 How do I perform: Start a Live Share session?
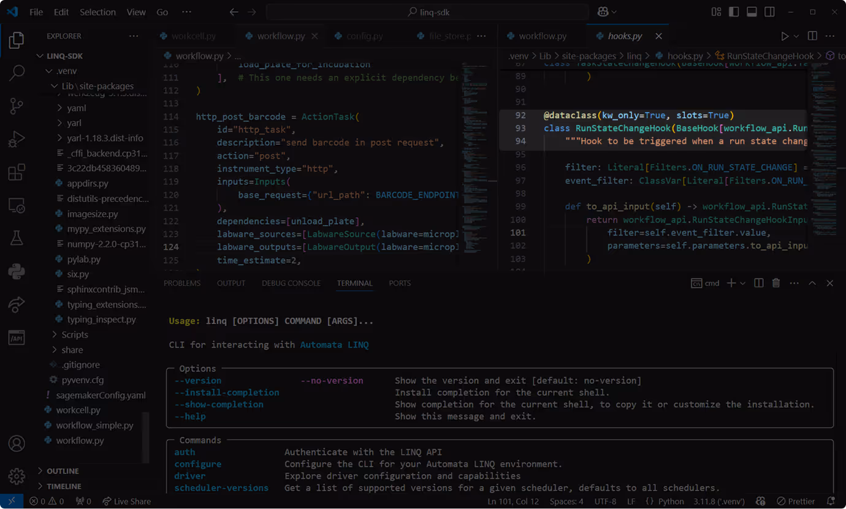coord(126,501)
